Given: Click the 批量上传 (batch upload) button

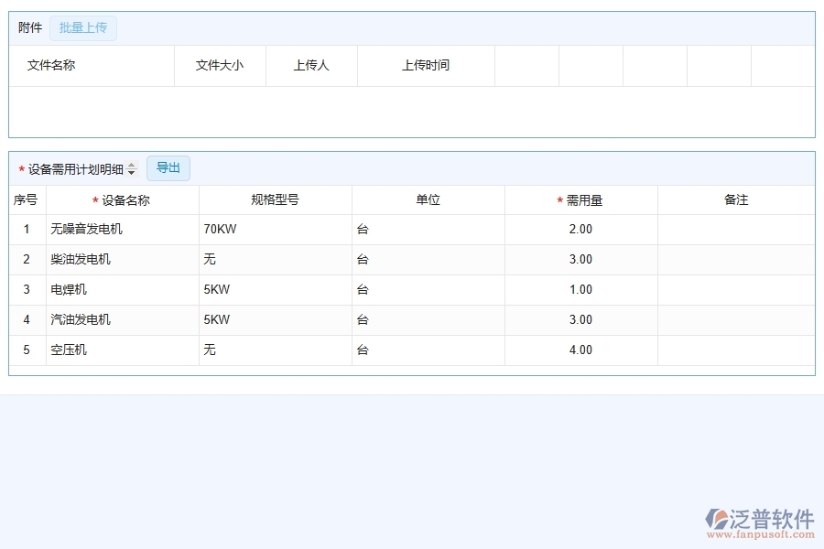Looking at the screenshot, I should click(83, 27).
